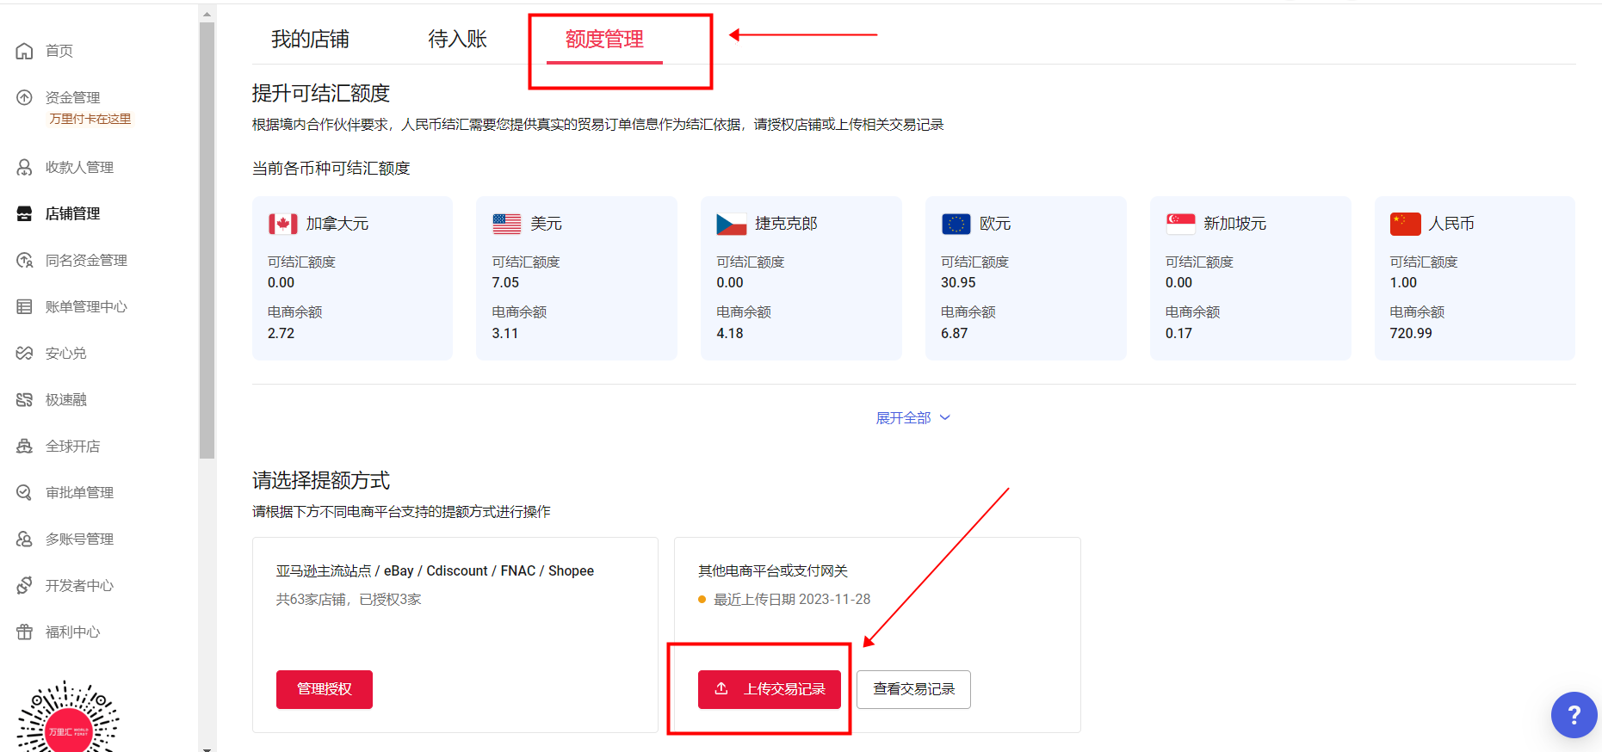This screenshot has width=1602, height=752.
Task: Click the 上传交易记录 upload button
Action: (769, 689)
